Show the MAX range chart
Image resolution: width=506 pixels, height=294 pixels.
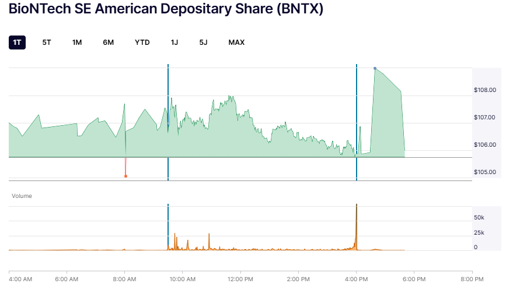point(236,42)
